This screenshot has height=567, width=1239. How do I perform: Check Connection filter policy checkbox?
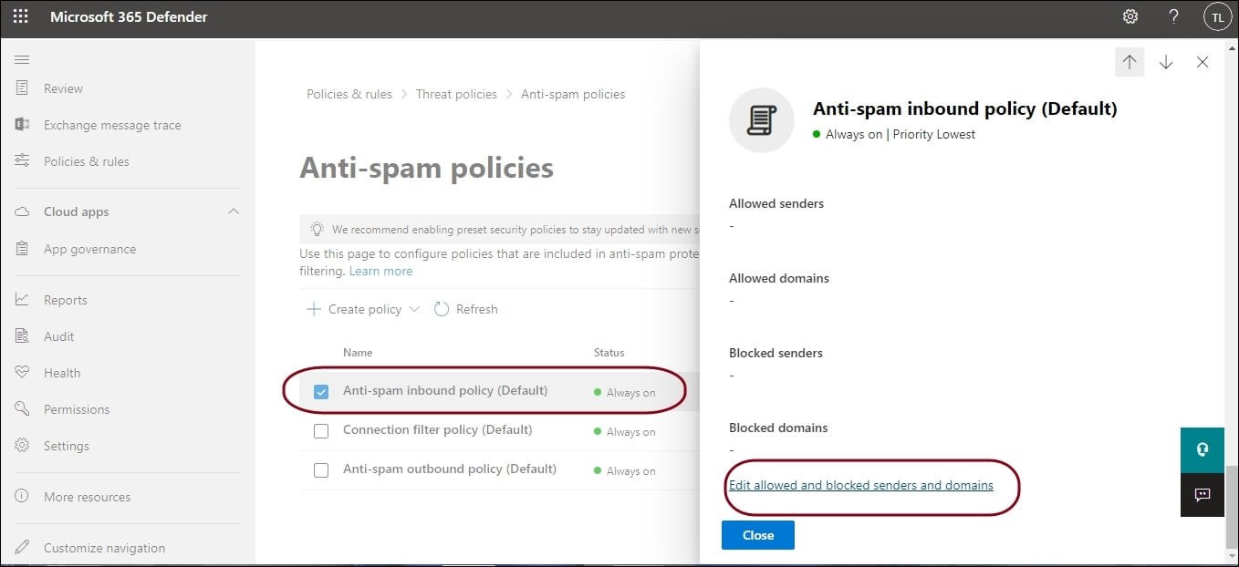pyautogui.click(x=321, y=431)
